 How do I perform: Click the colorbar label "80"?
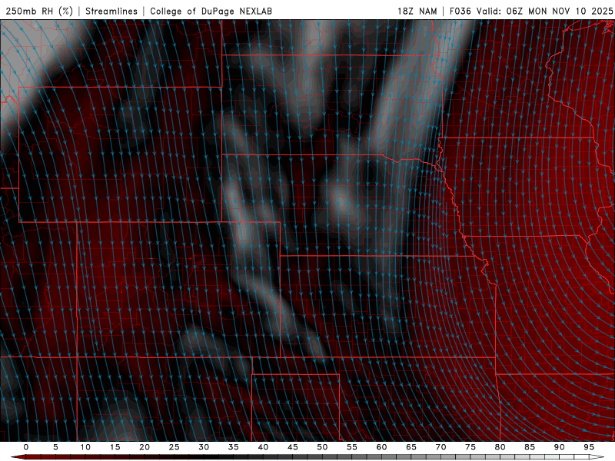[x=500, y=447]
